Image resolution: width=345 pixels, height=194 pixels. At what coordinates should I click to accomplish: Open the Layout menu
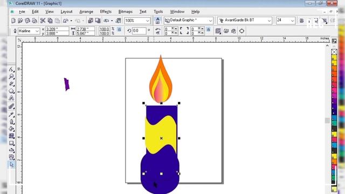[66, 12]
